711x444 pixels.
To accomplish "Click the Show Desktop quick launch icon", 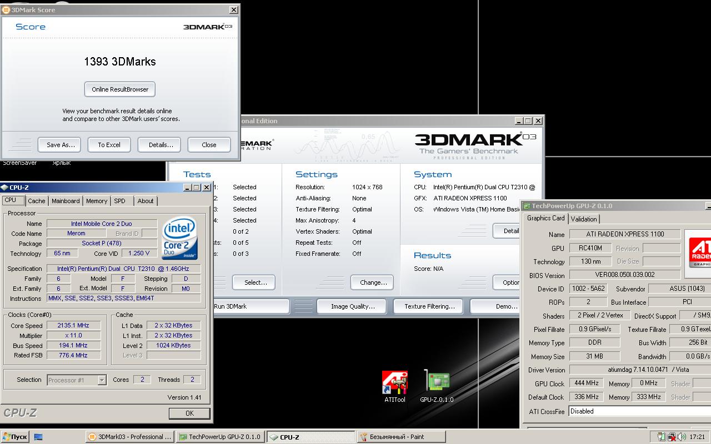I will pos(38,437).
